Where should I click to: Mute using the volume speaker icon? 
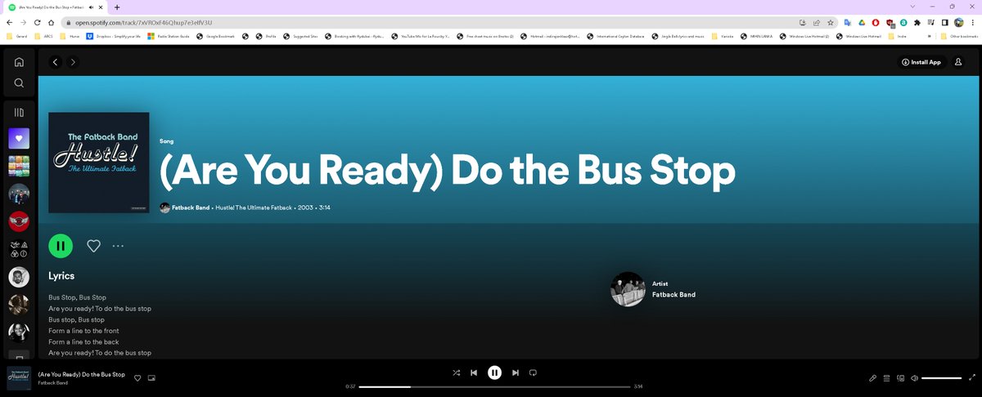click(915, 378)
